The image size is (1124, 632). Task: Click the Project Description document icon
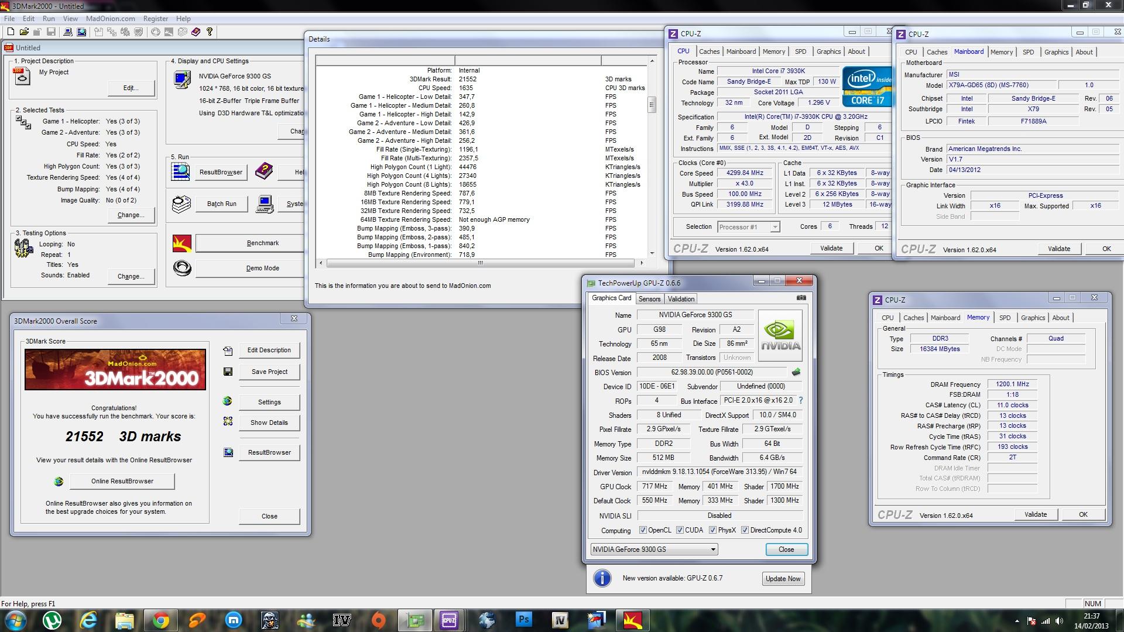[22, 76]
